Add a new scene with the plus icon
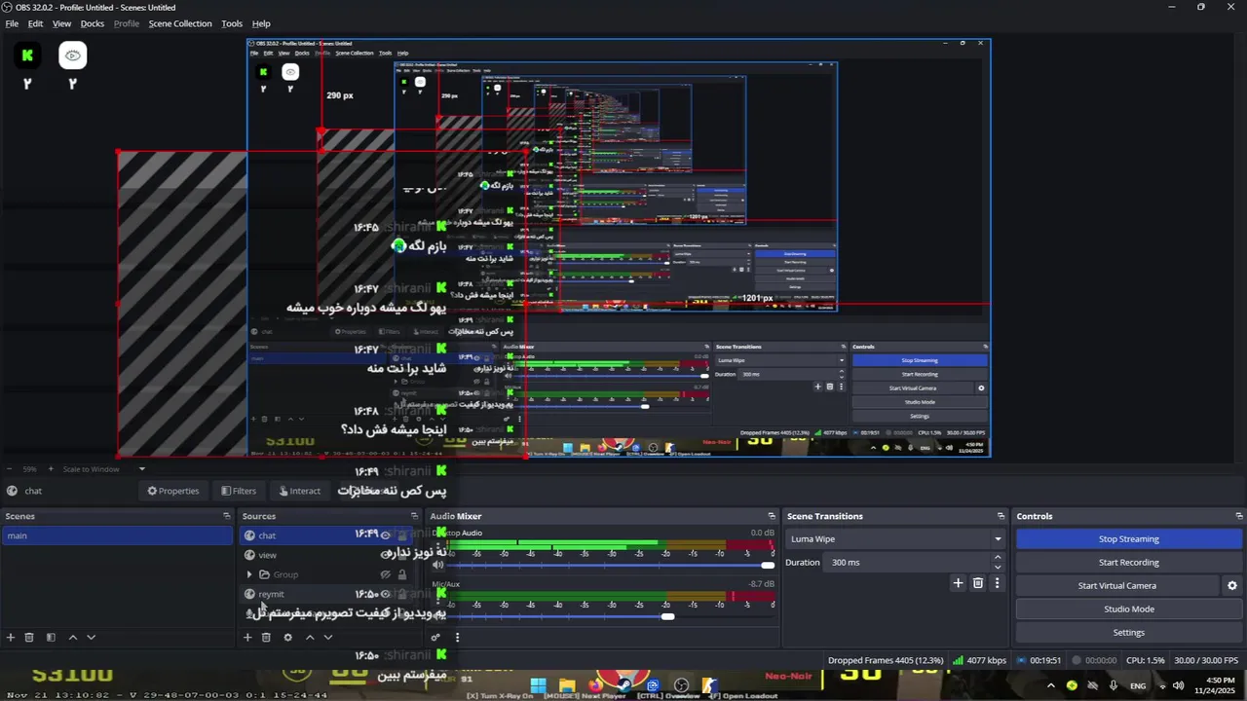1247x701 pixels. 11,637
